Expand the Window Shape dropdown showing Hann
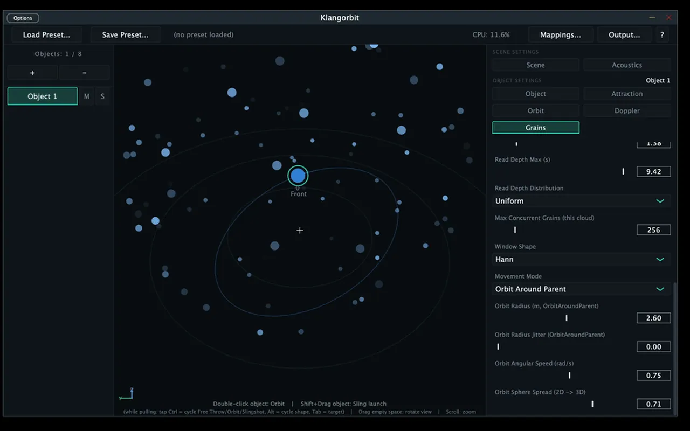 (581, 259)
